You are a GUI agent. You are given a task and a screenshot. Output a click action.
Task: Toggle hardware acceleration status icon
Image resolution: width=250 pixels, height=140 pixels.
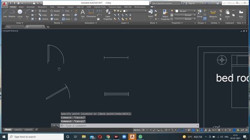tap(234, 130)
